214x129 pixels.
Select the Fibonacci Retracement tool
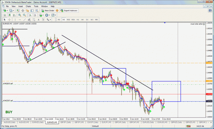(34, 20)
